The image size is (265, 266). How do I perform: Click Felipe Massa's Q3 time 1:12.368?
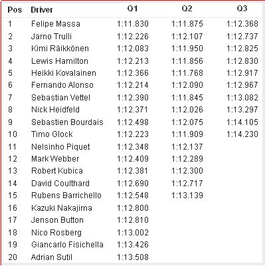coord(242,24)
